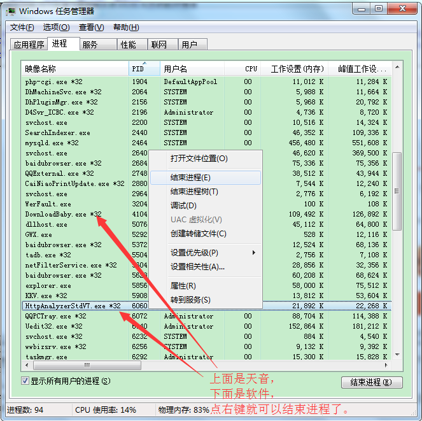Choose 打开文件位置(O) from context menu
Viewport: 422px width, 421px height.
pyautogui.click(x=199, y=159)
